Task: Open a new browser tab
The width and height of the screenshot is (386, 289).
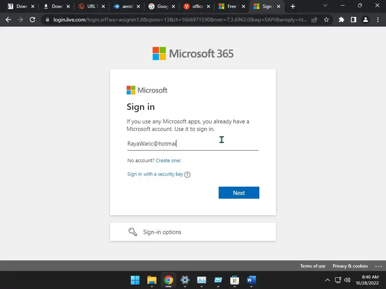Action: tap(293, 6)
